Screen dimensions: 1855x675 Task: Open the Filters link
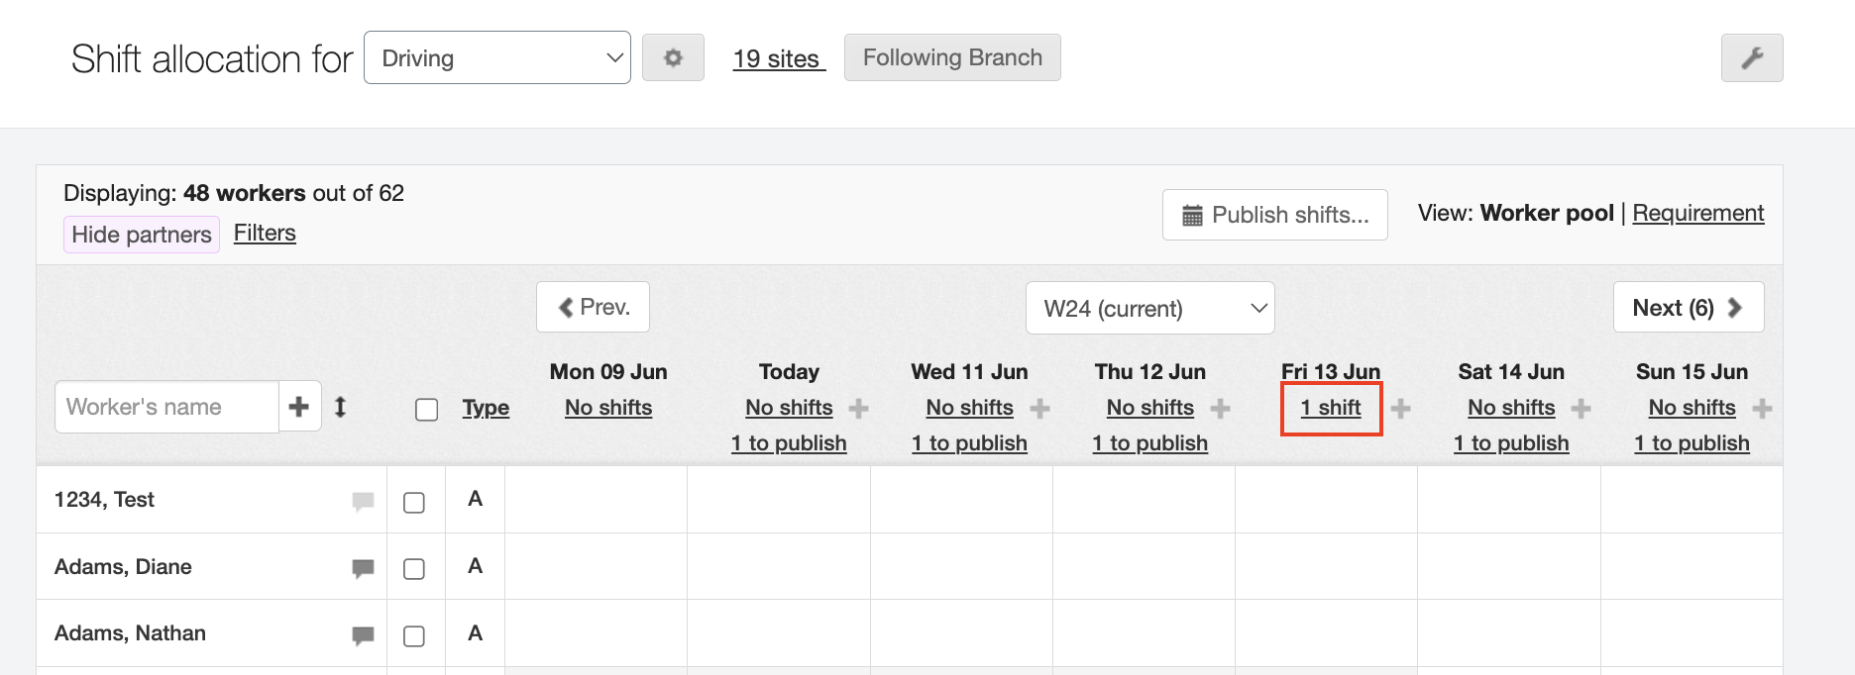265,233
